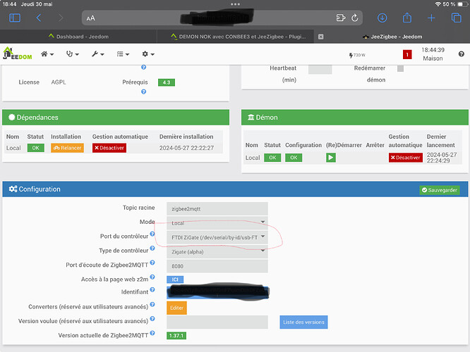Click the three dots multitasking control
The height and width of the screenshot is (352, 470).
(235, 4)
